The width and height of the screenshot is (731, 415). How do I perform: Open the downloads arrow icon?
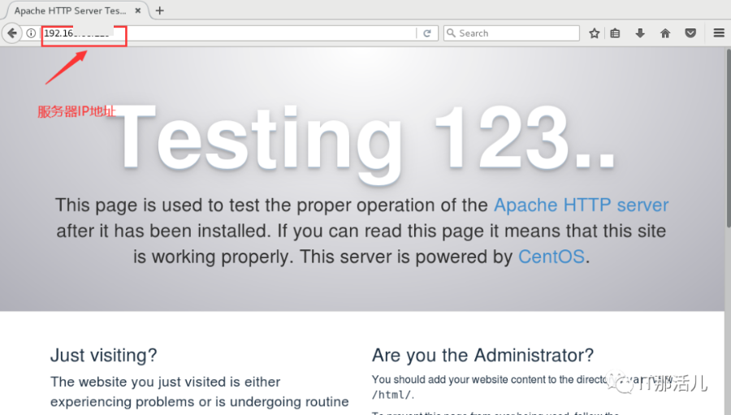point(640,33)
